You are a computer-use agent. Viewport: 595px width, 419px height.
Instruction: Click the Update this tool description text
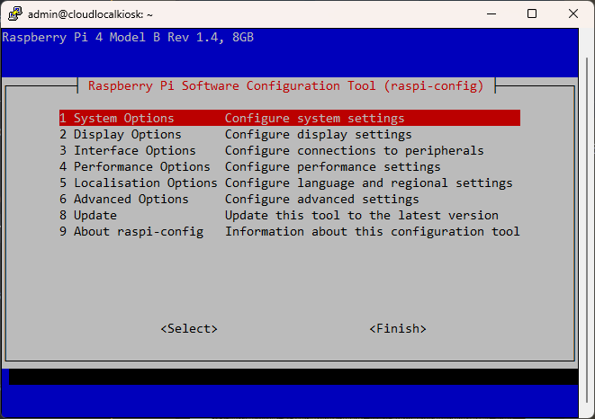coord(361,215)
